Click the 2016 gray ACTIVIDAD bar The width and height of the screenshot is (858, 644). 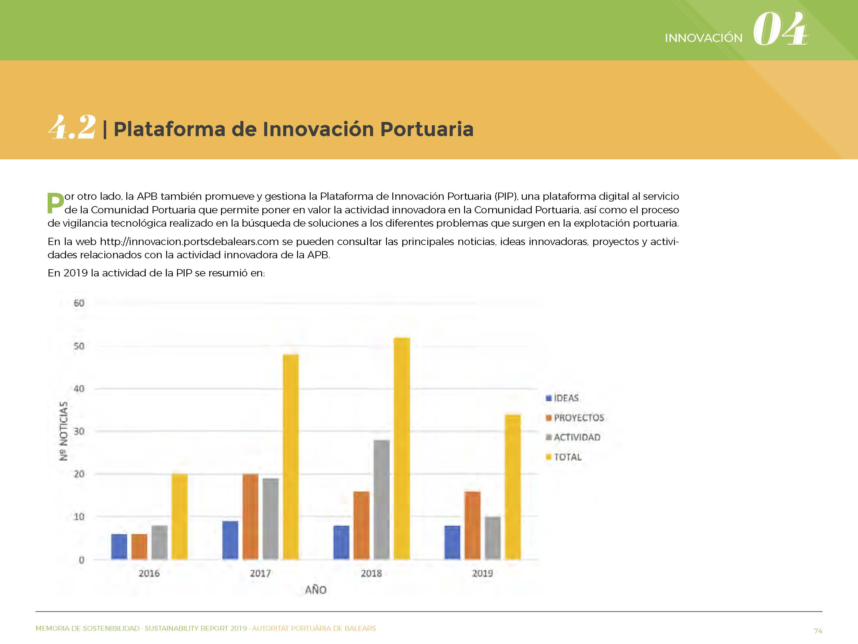click(160, 542)
